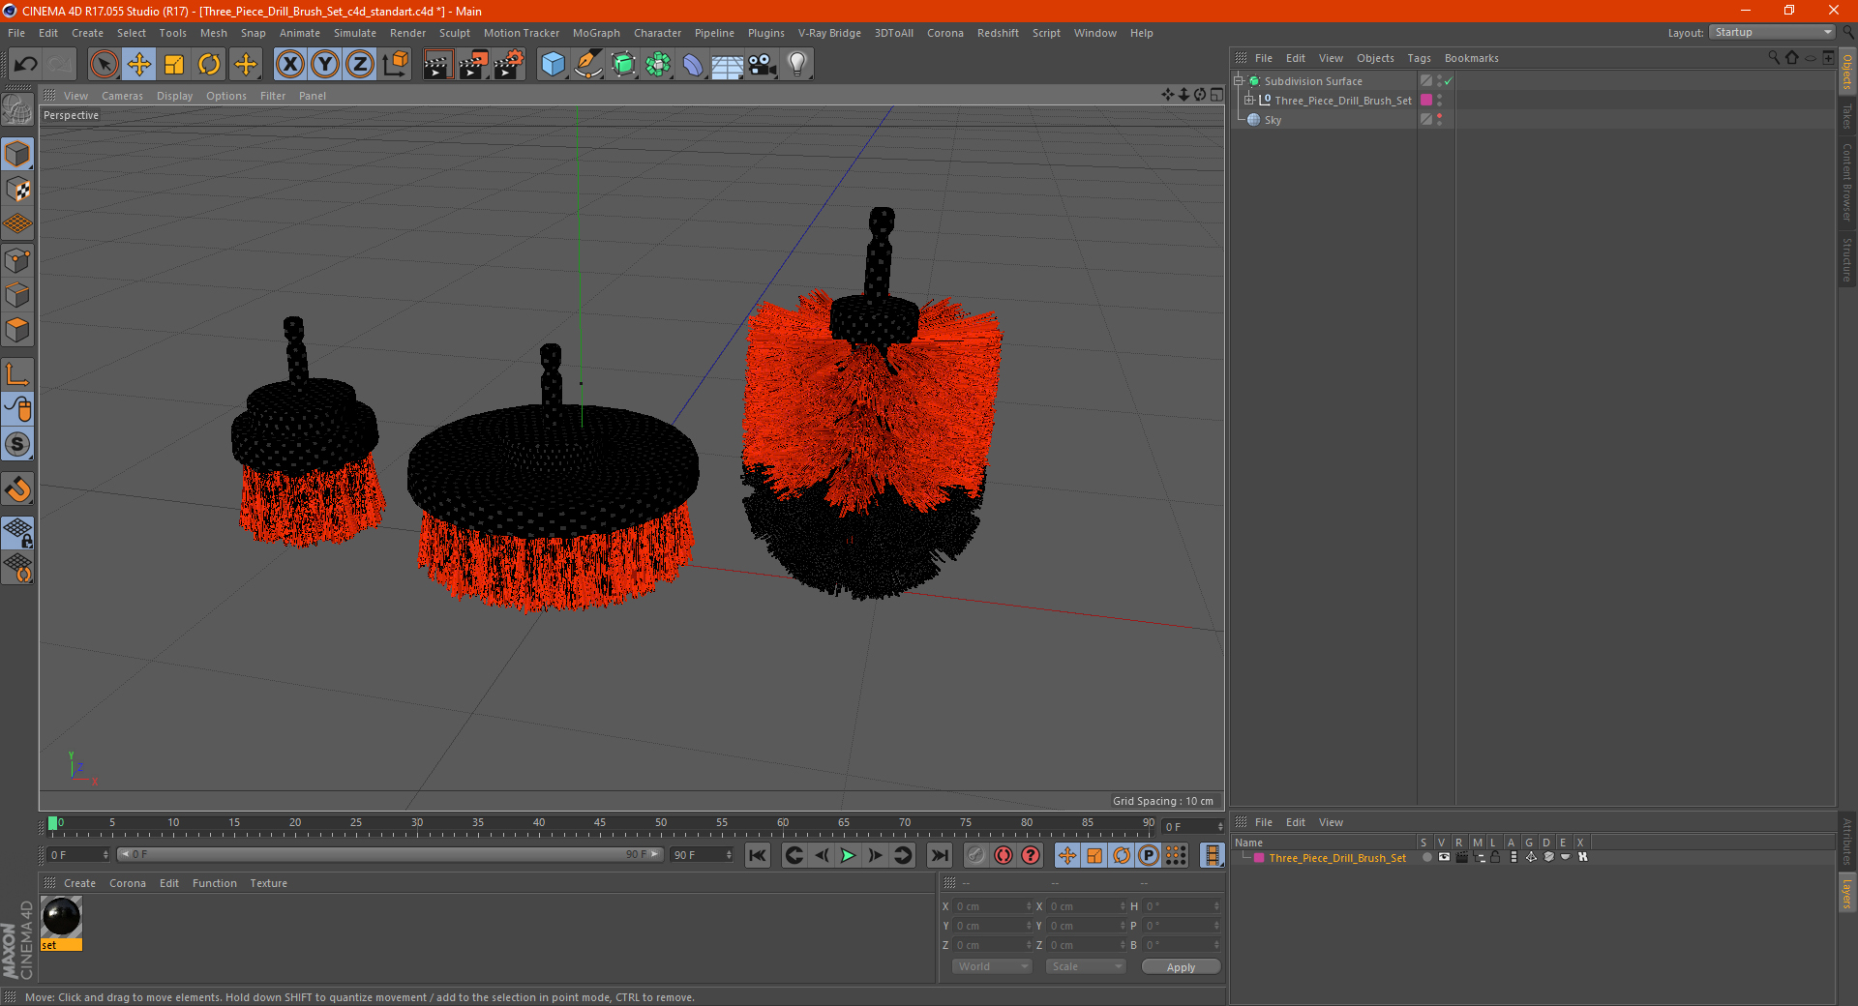
Task: Open the World coordinate dropdown
Action: (992, 966)
